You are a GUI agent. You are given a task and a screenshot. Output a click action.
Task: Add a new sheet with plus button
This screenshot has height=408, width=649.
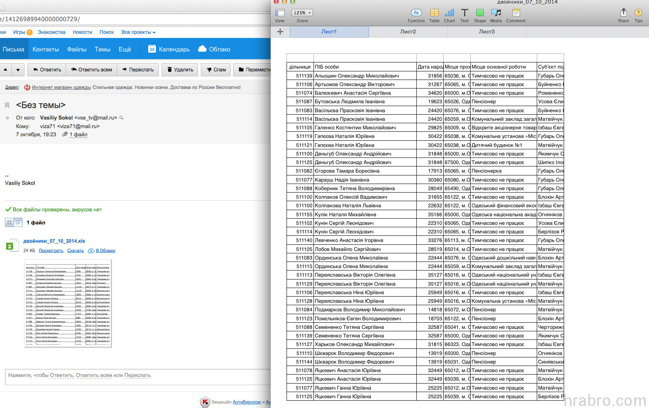pyautogui.click(x=280, y=31)
